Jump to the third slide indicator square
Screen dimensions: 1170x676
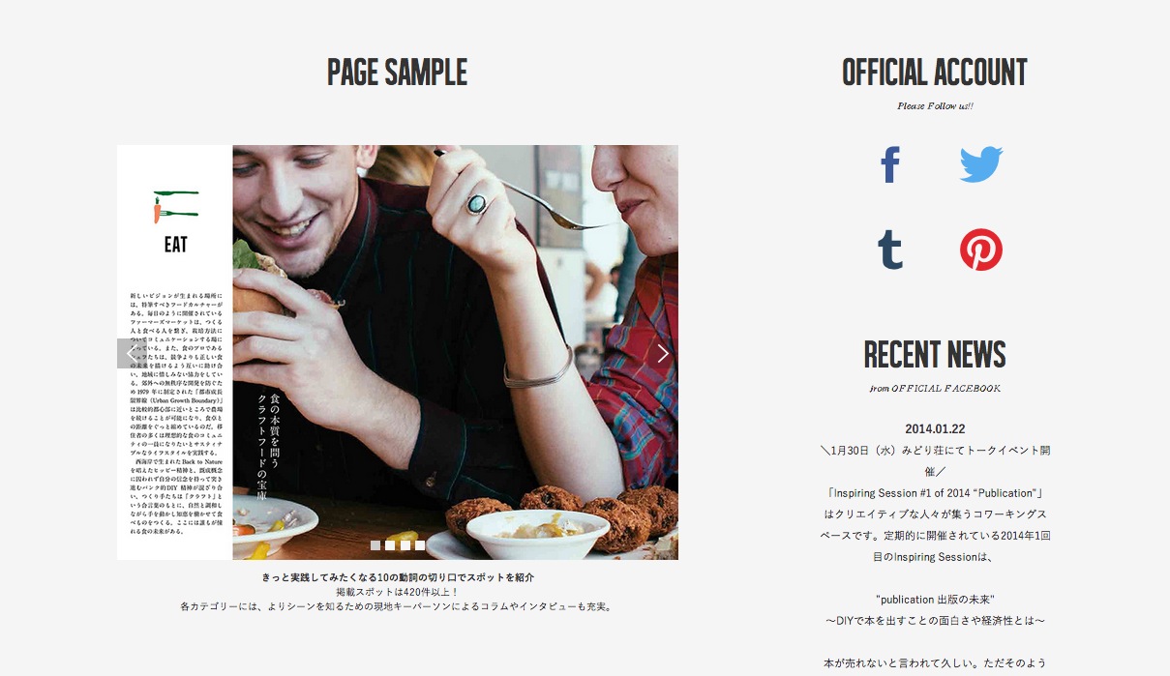[x=405, y=545]
